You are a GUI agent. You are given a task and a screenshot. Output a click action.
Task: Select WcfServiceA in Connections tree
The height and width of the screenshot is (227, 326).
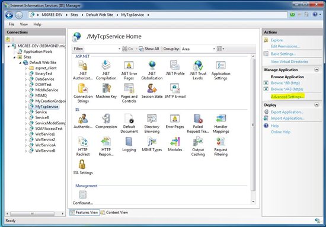click(45, 145)
